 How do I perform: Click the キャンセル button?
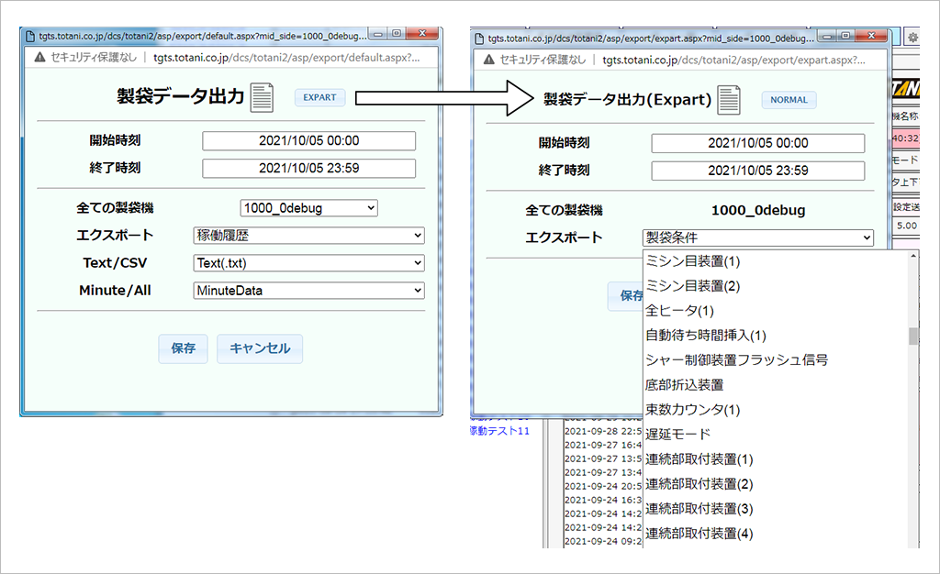(260, 348)
